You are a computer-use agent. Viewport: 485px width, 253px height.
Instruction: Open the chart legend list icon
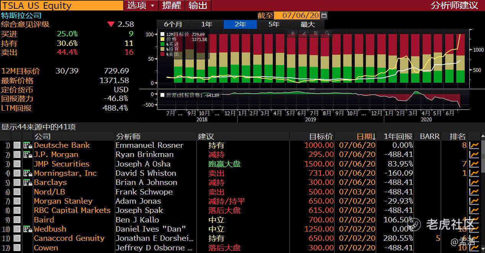point(316,33)
